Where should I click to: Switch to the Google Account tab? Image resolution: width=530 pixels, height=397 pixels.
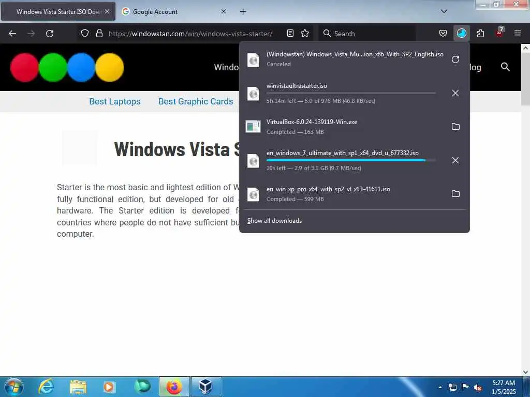click(x=174, y=12)
